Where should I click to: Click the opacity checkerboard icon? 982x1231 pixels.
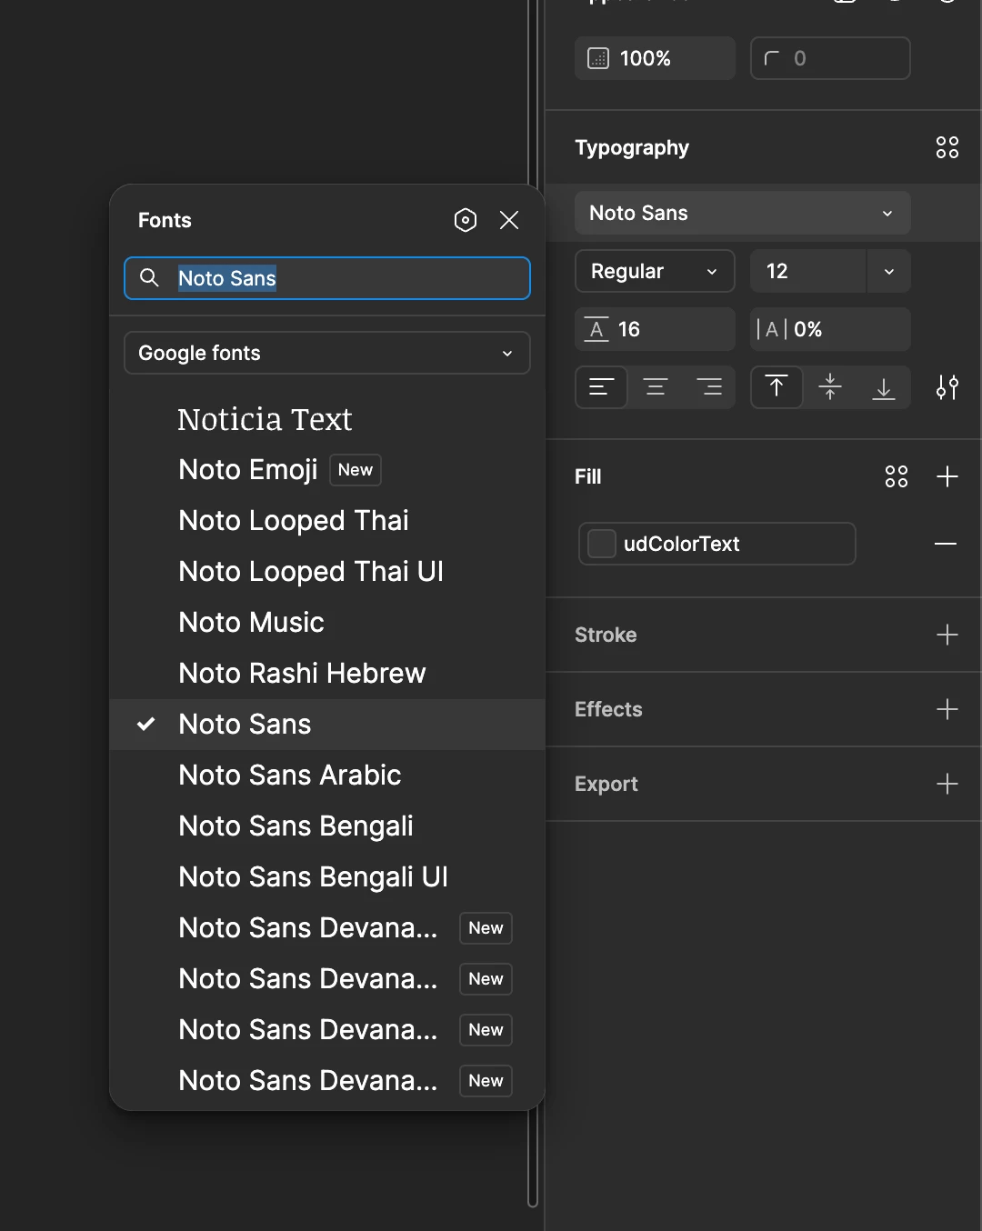coord(598,58)
